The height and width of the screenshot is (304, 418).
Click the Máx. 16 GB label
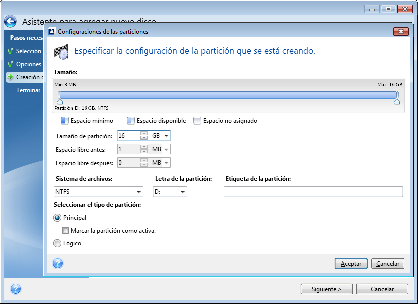pos(390,85)
